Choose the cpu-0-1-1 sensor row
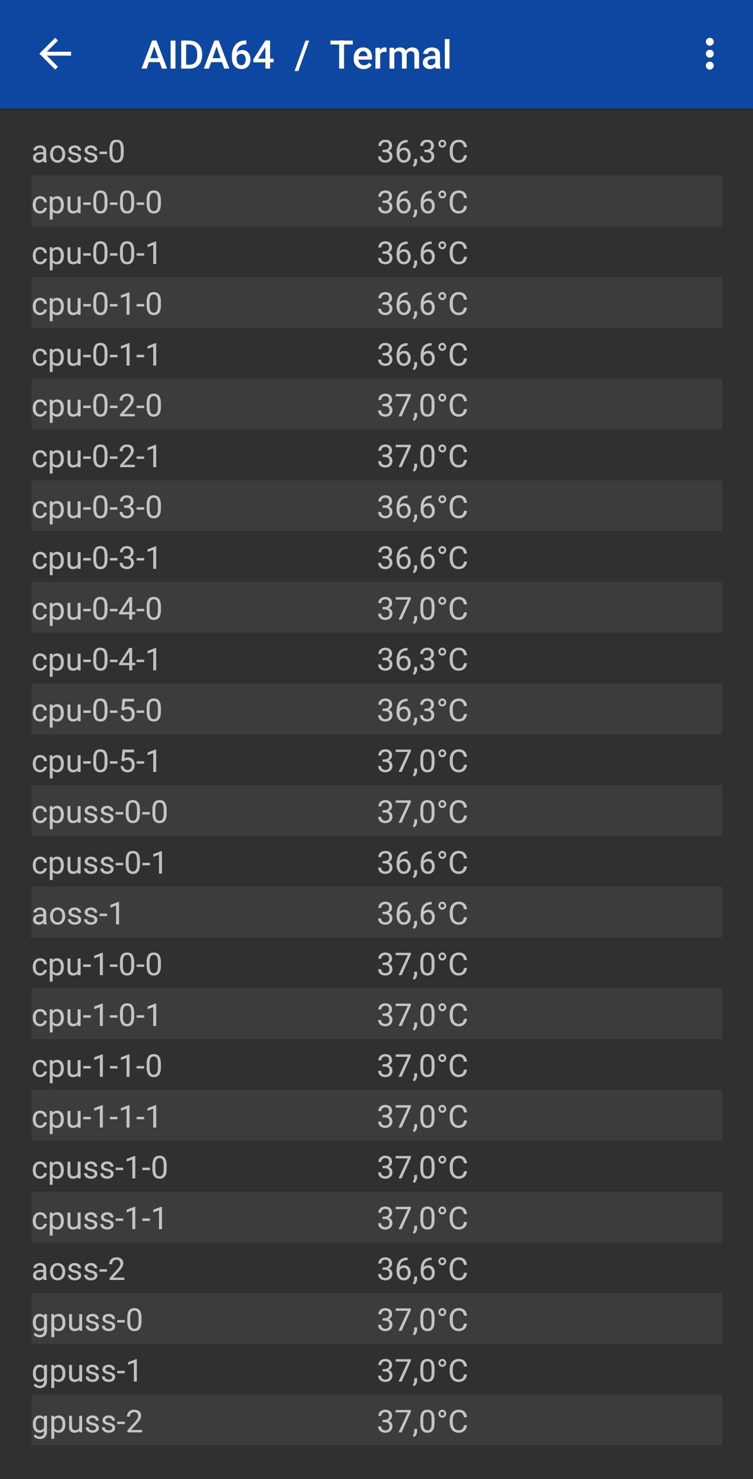The width and height of the screenshot is (753, 1479). pyautogui.click(x=376, y=354)
